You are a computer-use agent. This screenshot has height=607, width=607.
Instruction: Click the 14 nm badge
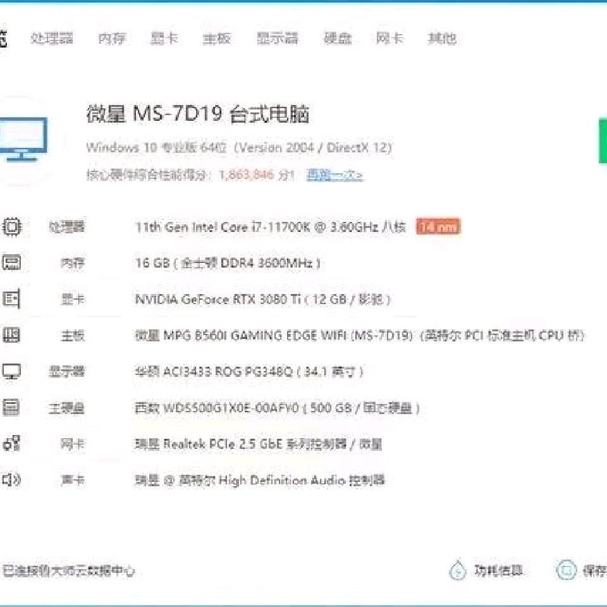[438, 227]
